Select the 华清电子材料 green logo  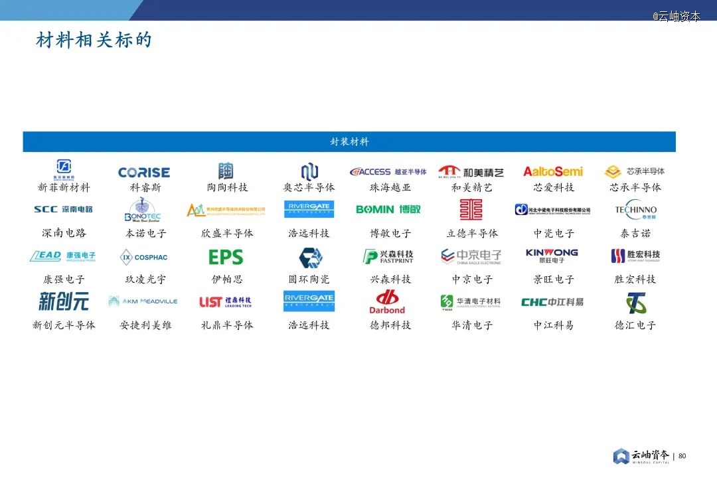click(471, 302)
